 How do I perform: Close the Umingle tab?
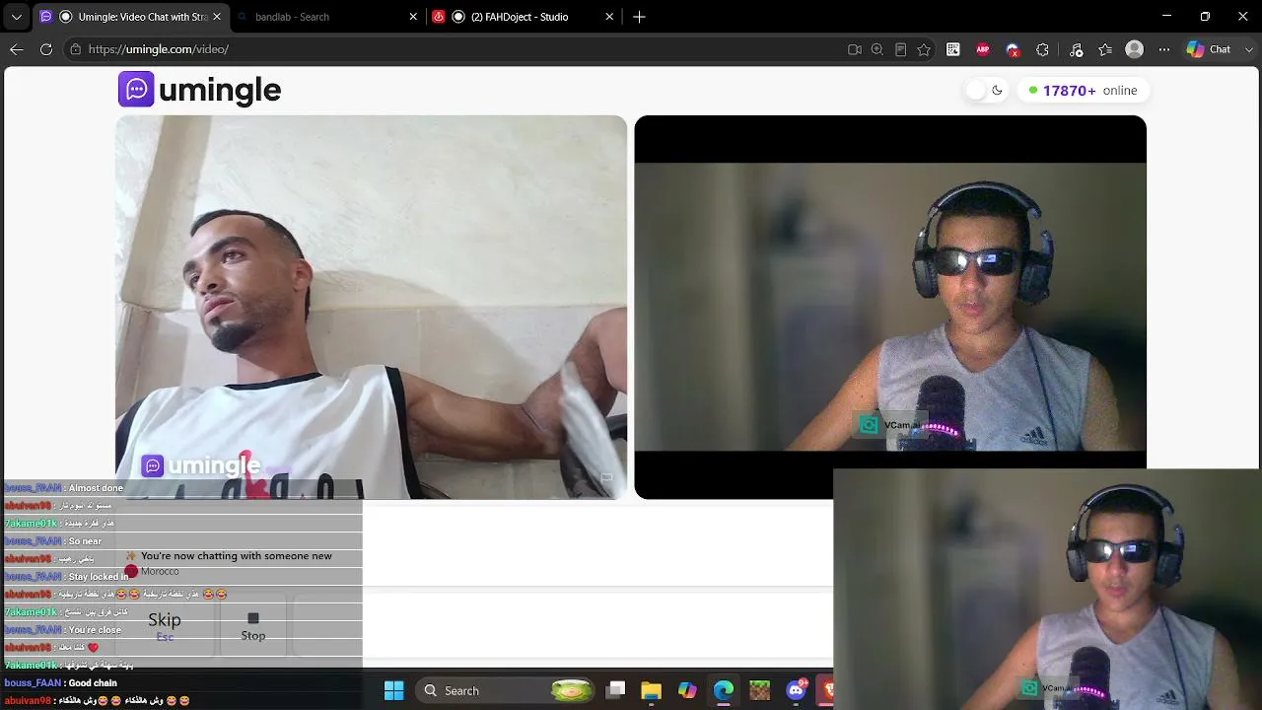click(x=217, y=17)
